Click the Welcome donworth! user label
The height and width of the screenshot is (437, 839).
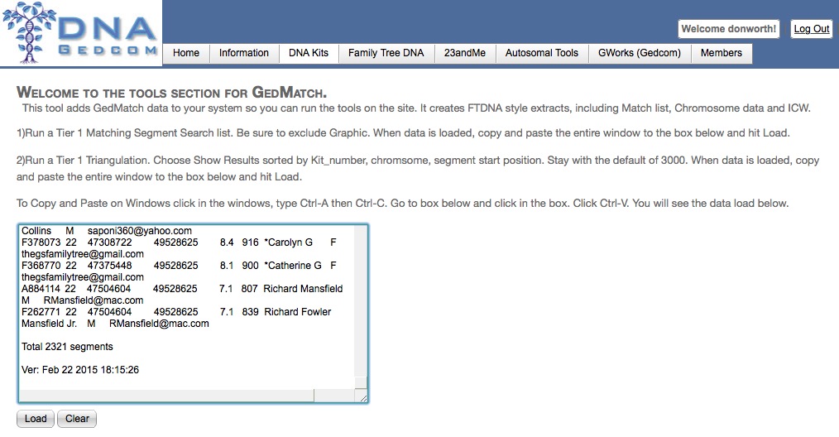click(x=729, y=29)
